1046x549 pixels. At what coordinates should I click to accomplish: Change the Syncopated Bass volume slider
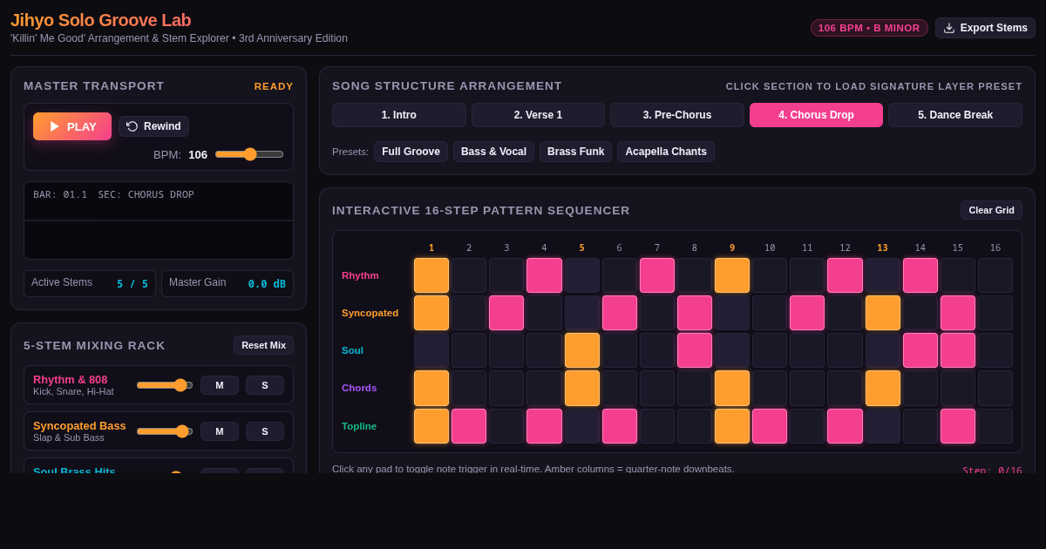pos(165,431)
